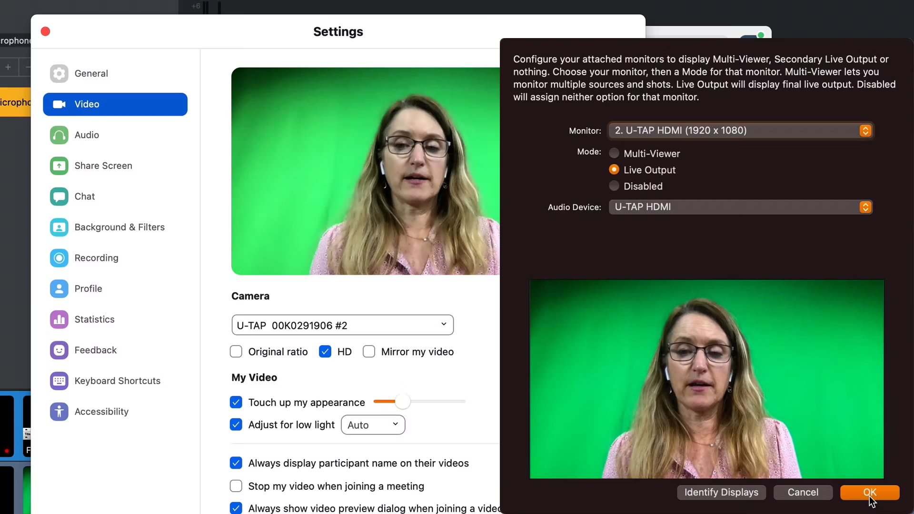Screen dimensions: 914x514
Task: Click the Keyboard Shortcuts icon
Action: [59, 381]
